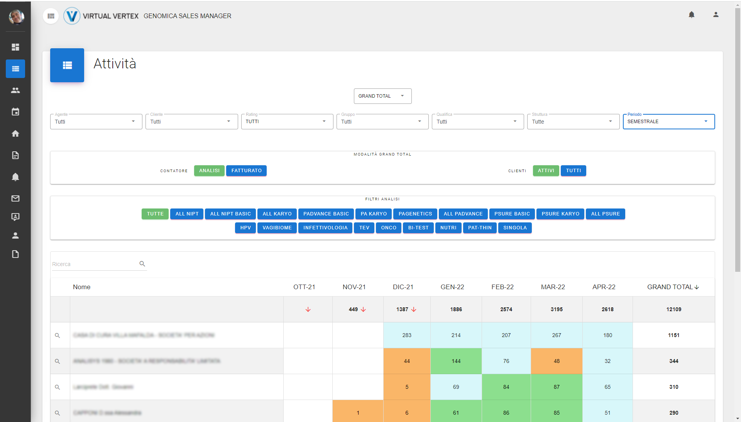Expand the Qualifica dropdown
741x422 pixels.
point(478,122)
